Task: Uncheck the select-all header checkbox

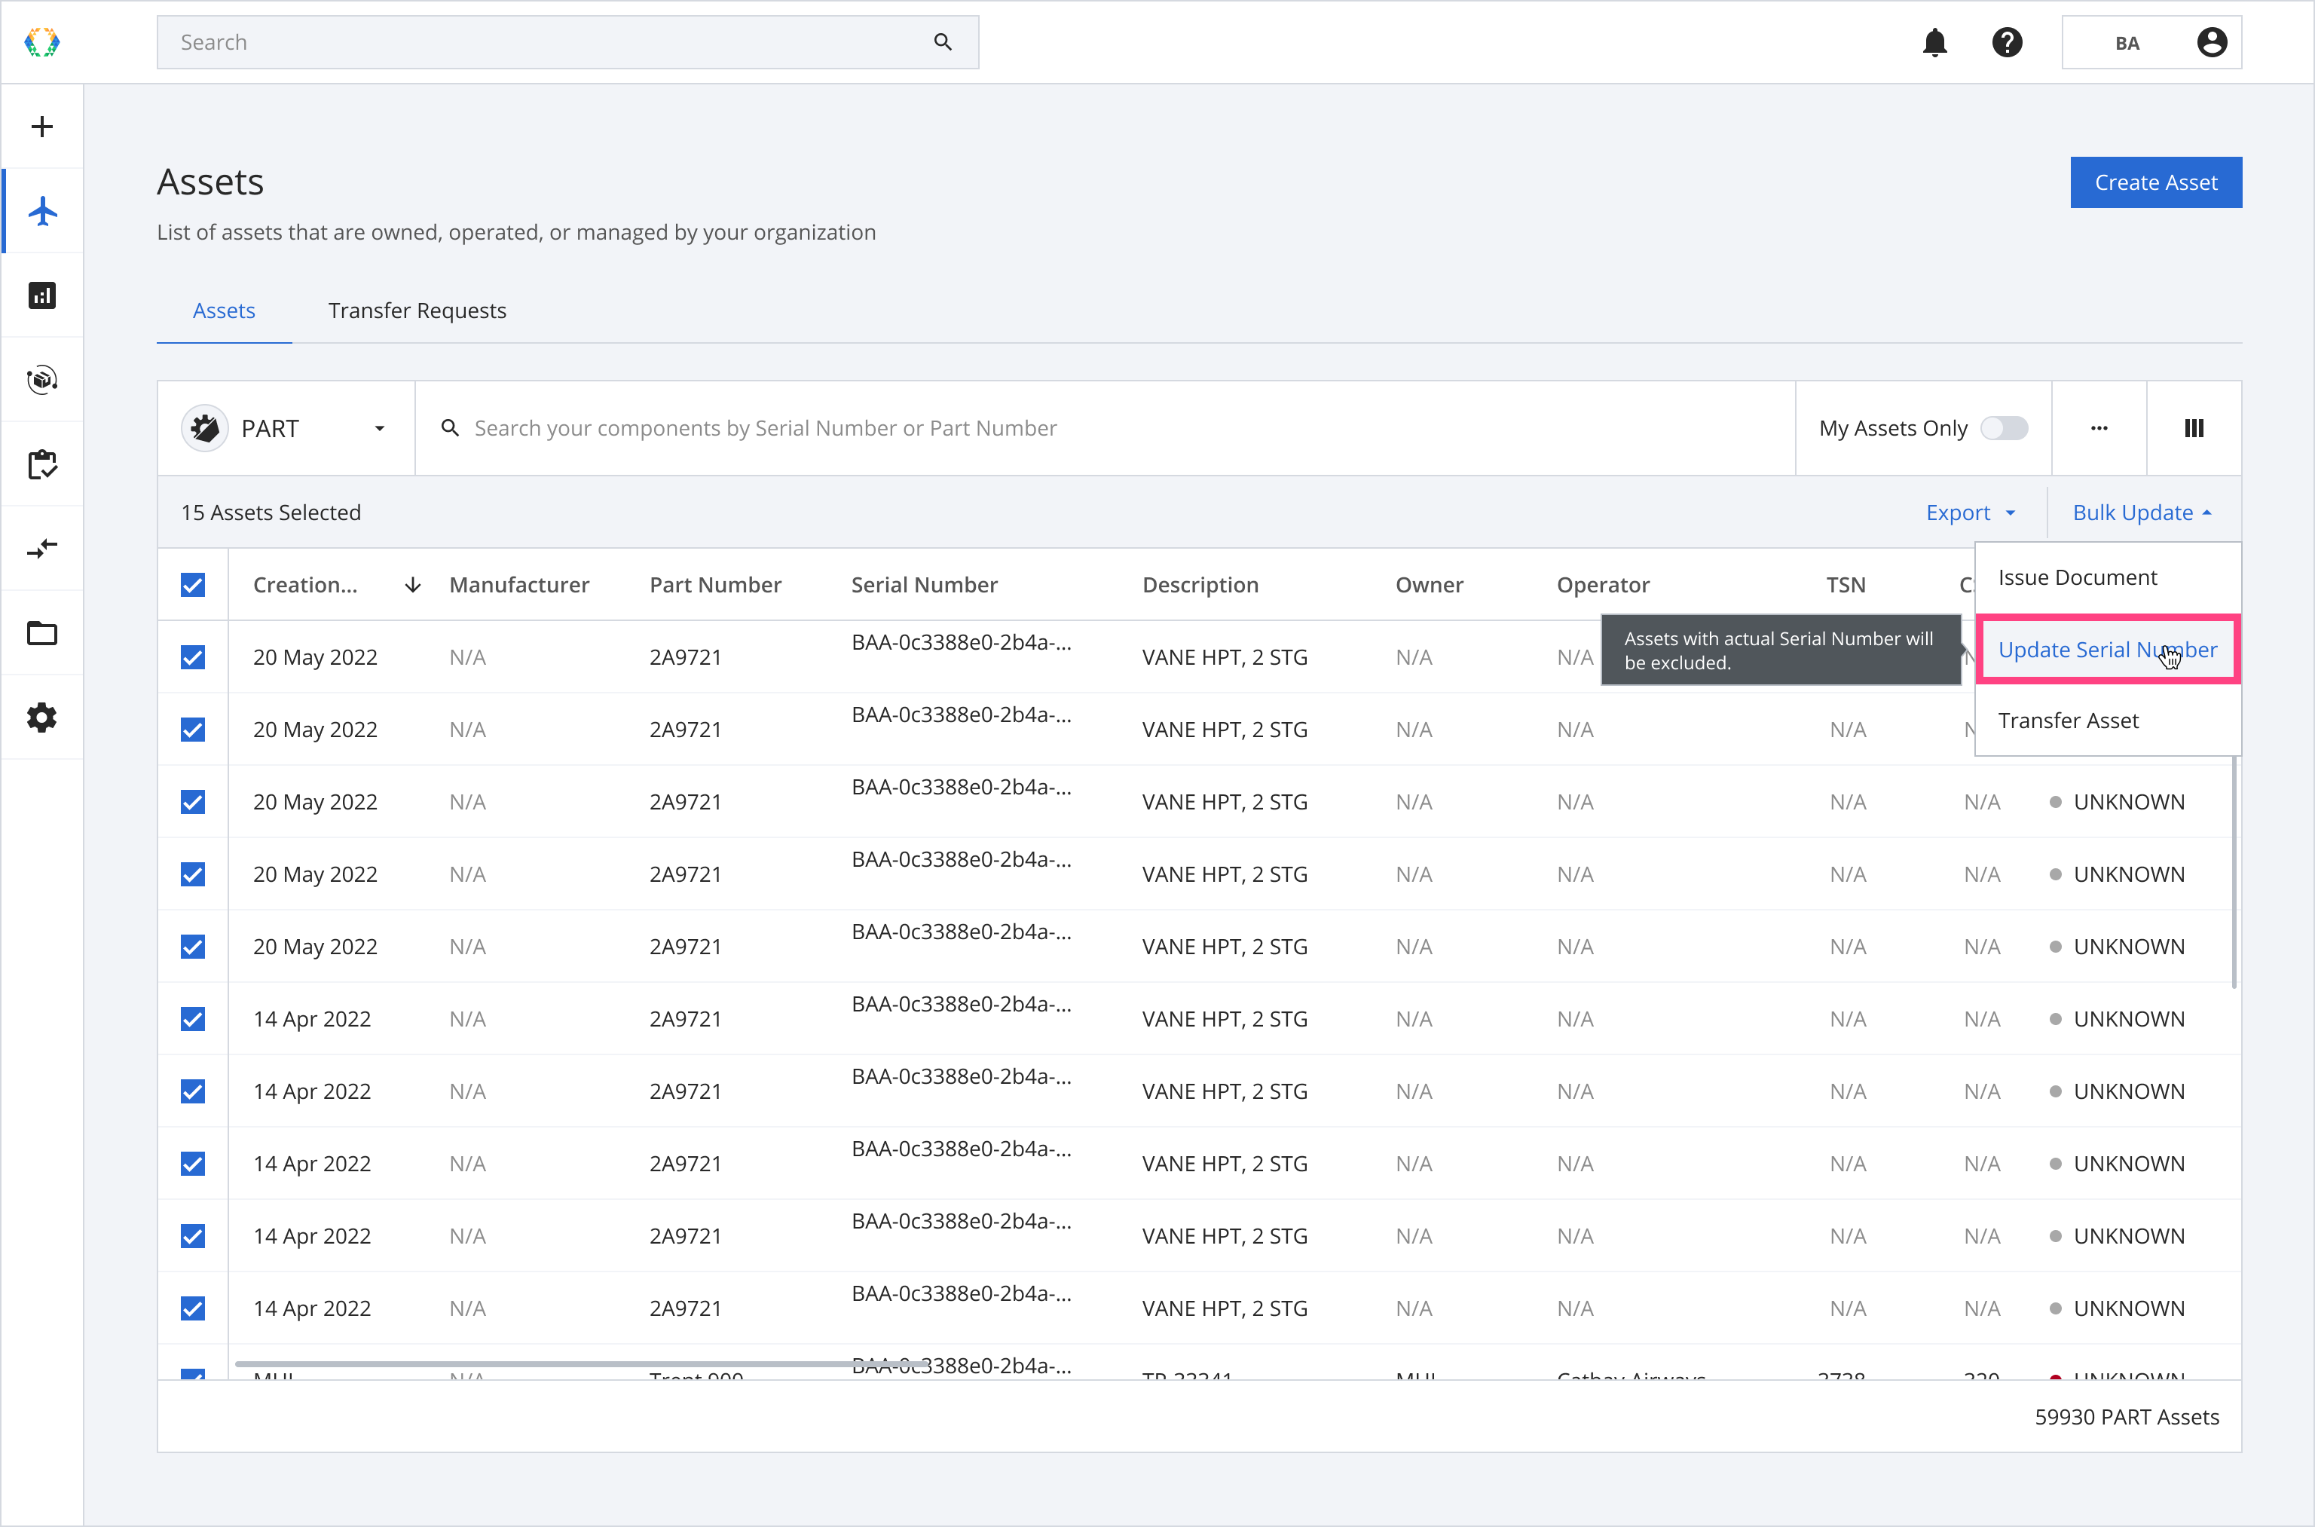Action: [x=193, y=584]
